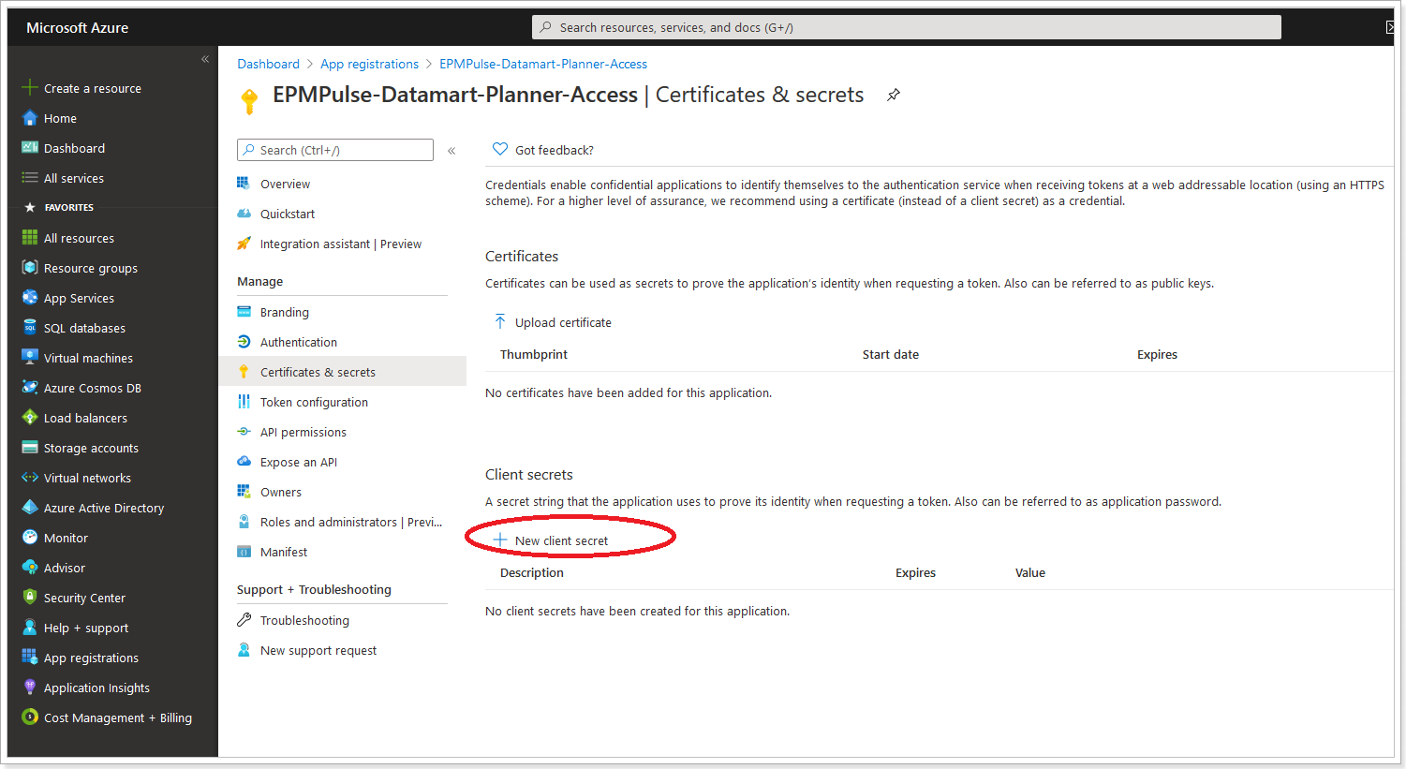Click the App Services globe icon
Viewport: 1406px width, 769px height.
[29, 298]
